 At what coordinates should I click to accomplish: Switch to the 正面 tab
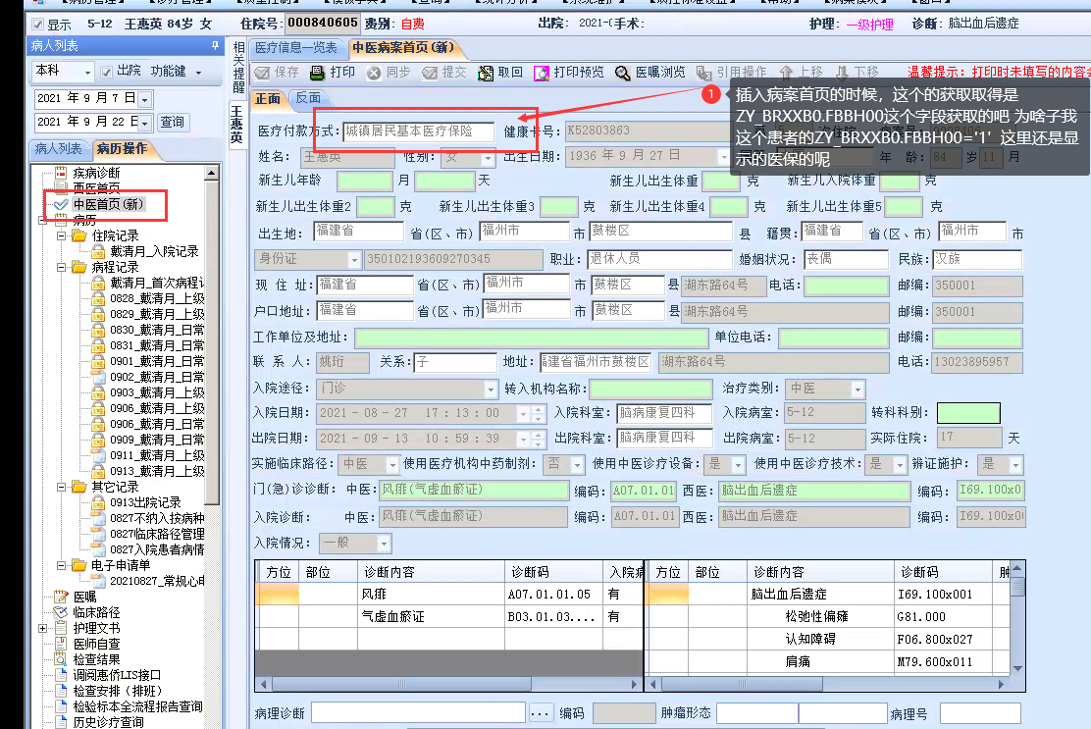[268, 98]
